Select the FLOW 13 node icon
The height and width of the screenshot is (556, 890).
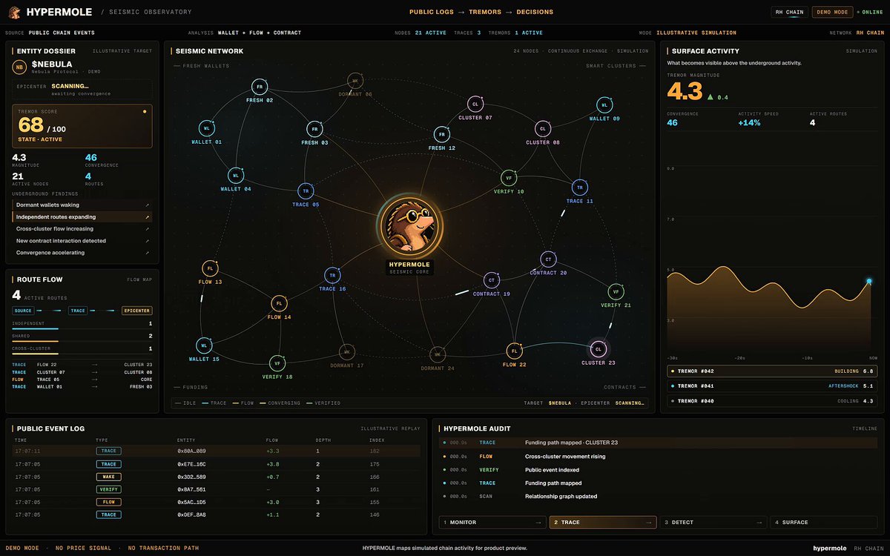pyautogui.click(x=210, y=268)
